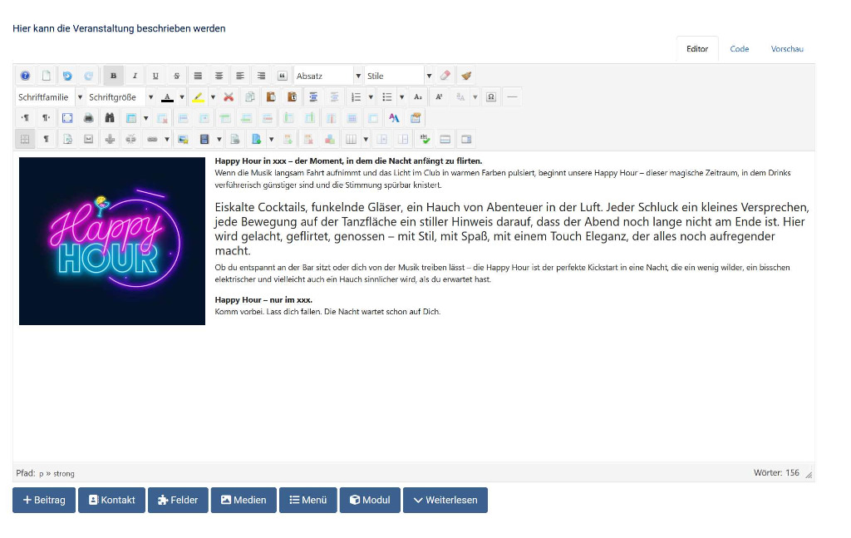Click the print icon
The width and height of the screenshot is (851, 538).
[x=88, y=118]
